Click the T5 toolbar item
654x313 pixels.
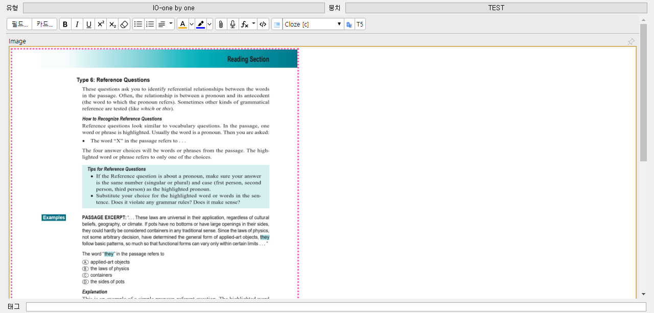(360, 24)
